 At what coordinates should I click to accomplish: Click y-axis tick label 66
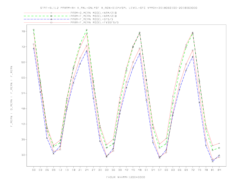[x=23, y=62]
